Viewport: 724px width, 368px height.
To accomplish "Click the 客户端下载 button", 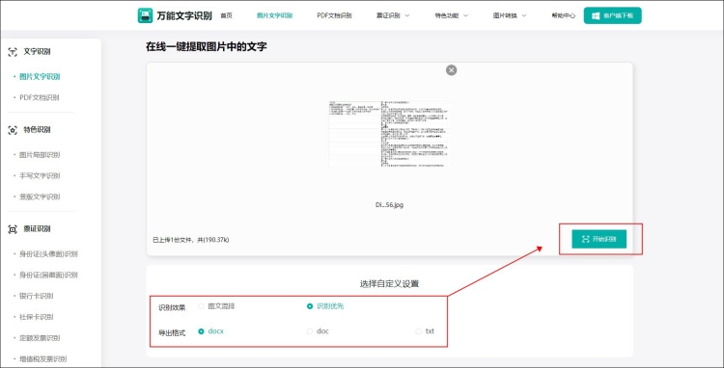I will [x=613, y=15].
